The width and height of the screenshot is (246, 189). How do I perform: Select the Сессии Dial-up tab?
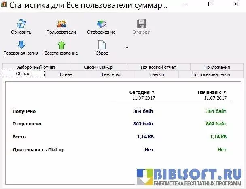98,67
